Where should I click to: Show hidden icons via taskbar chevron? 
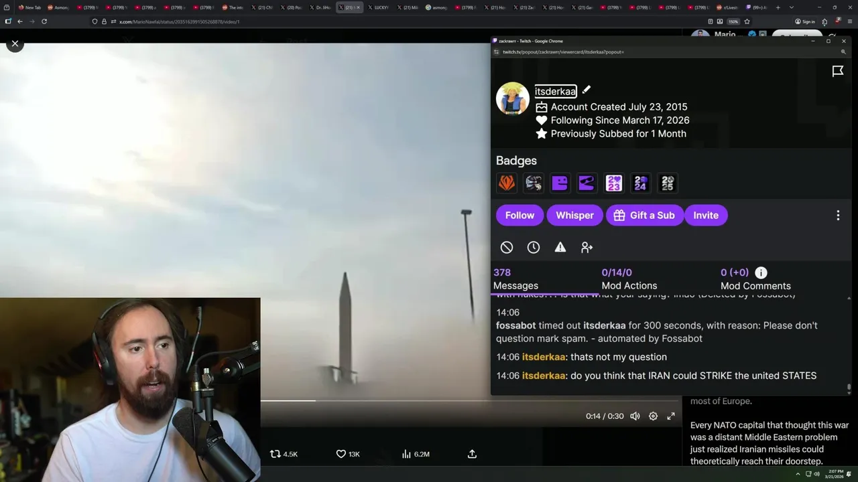(799, 474)
